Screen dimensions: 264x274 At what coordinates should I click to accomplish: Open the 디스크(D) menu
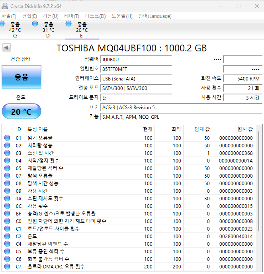tap(96, 16)
